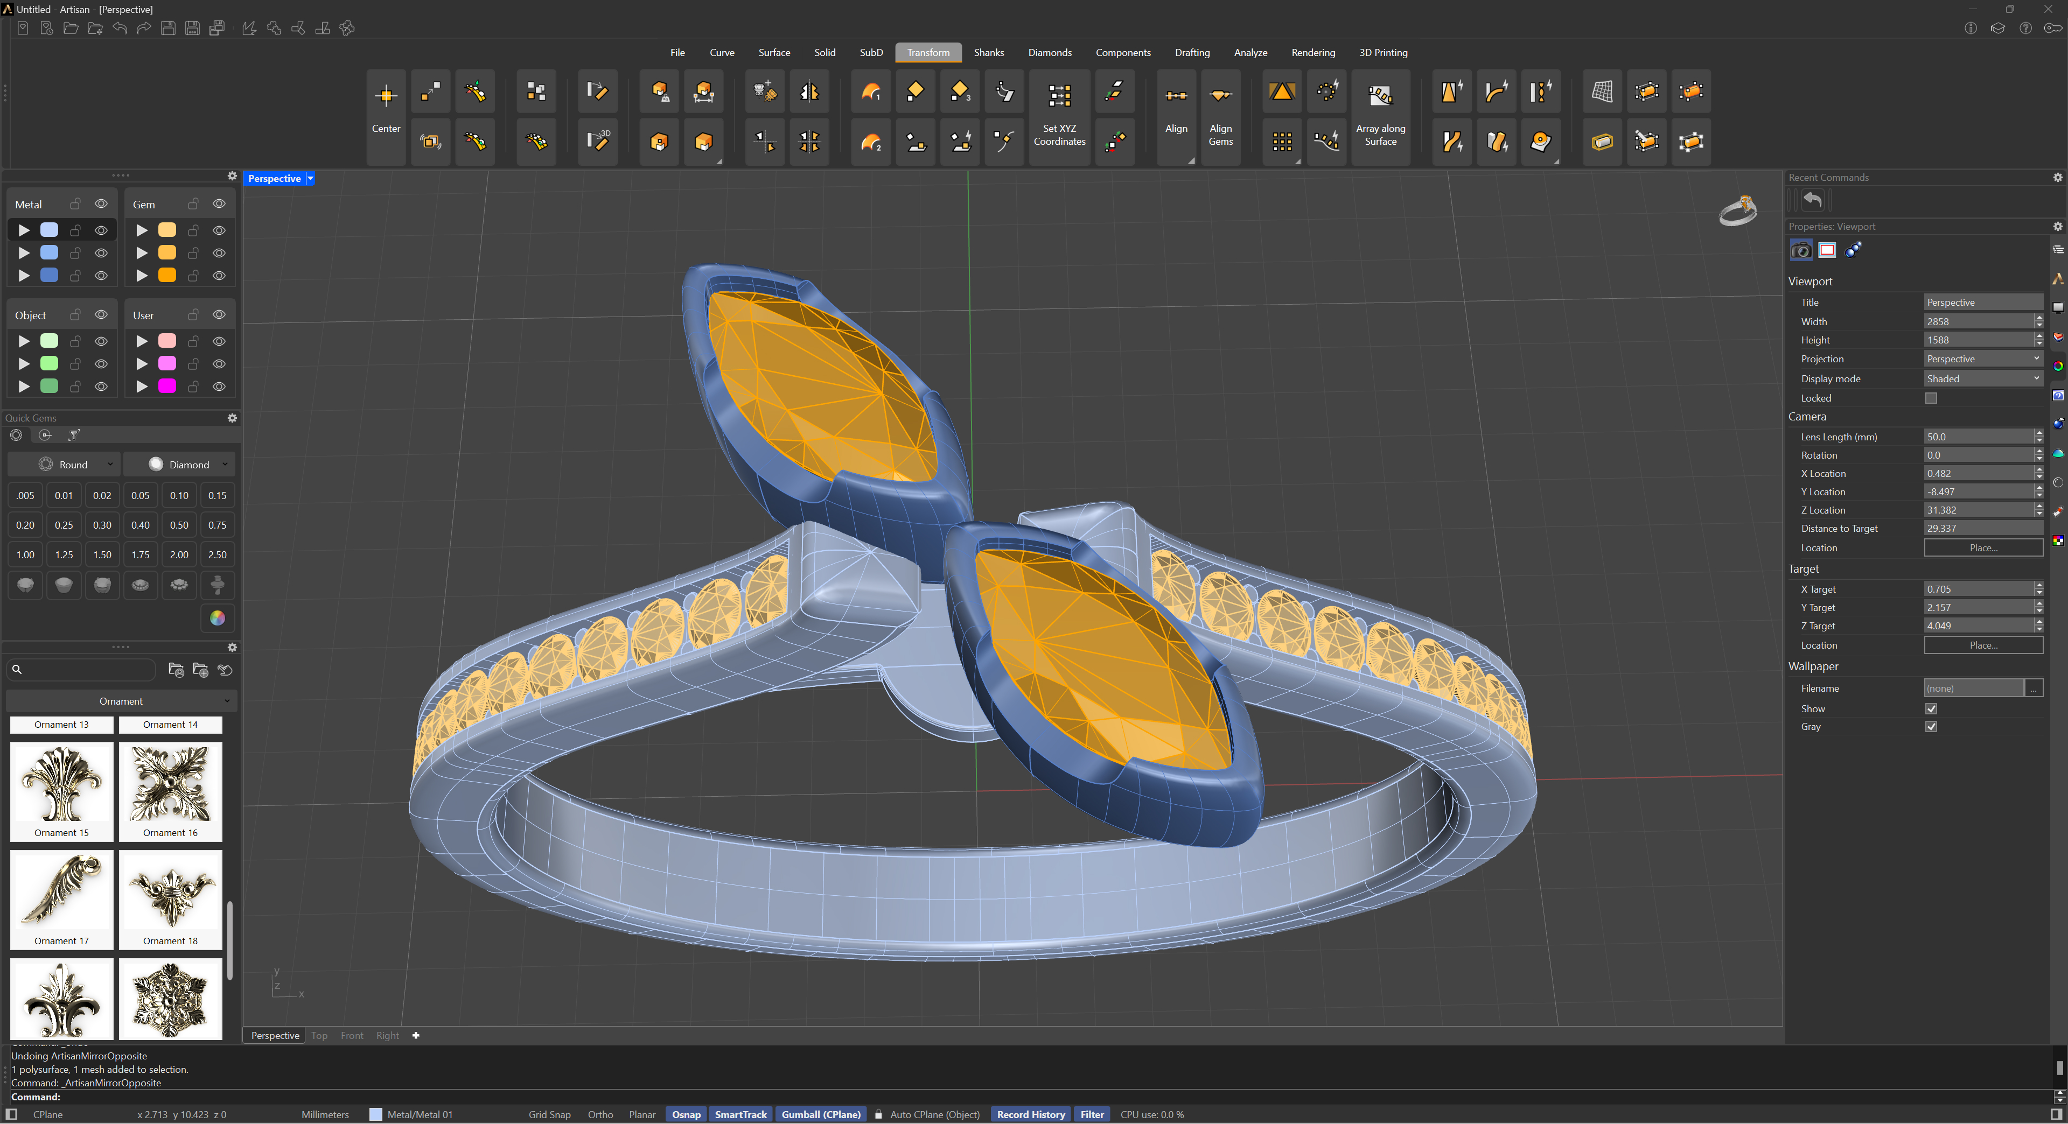Screen dimensions: 2068x1124
Task: Click the cage edit grid tool
Action: click(1602, 92)
